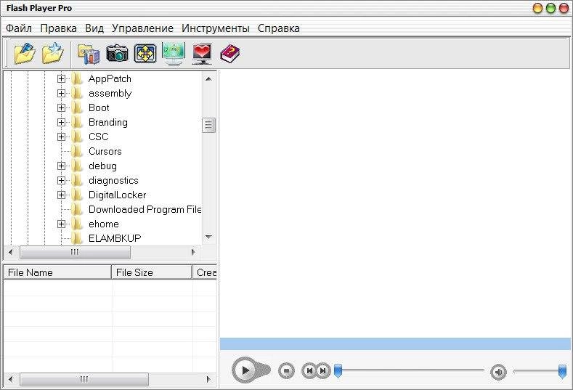573x390 pixels.
Task: Select the debug folder
Action: pos(102,166)
